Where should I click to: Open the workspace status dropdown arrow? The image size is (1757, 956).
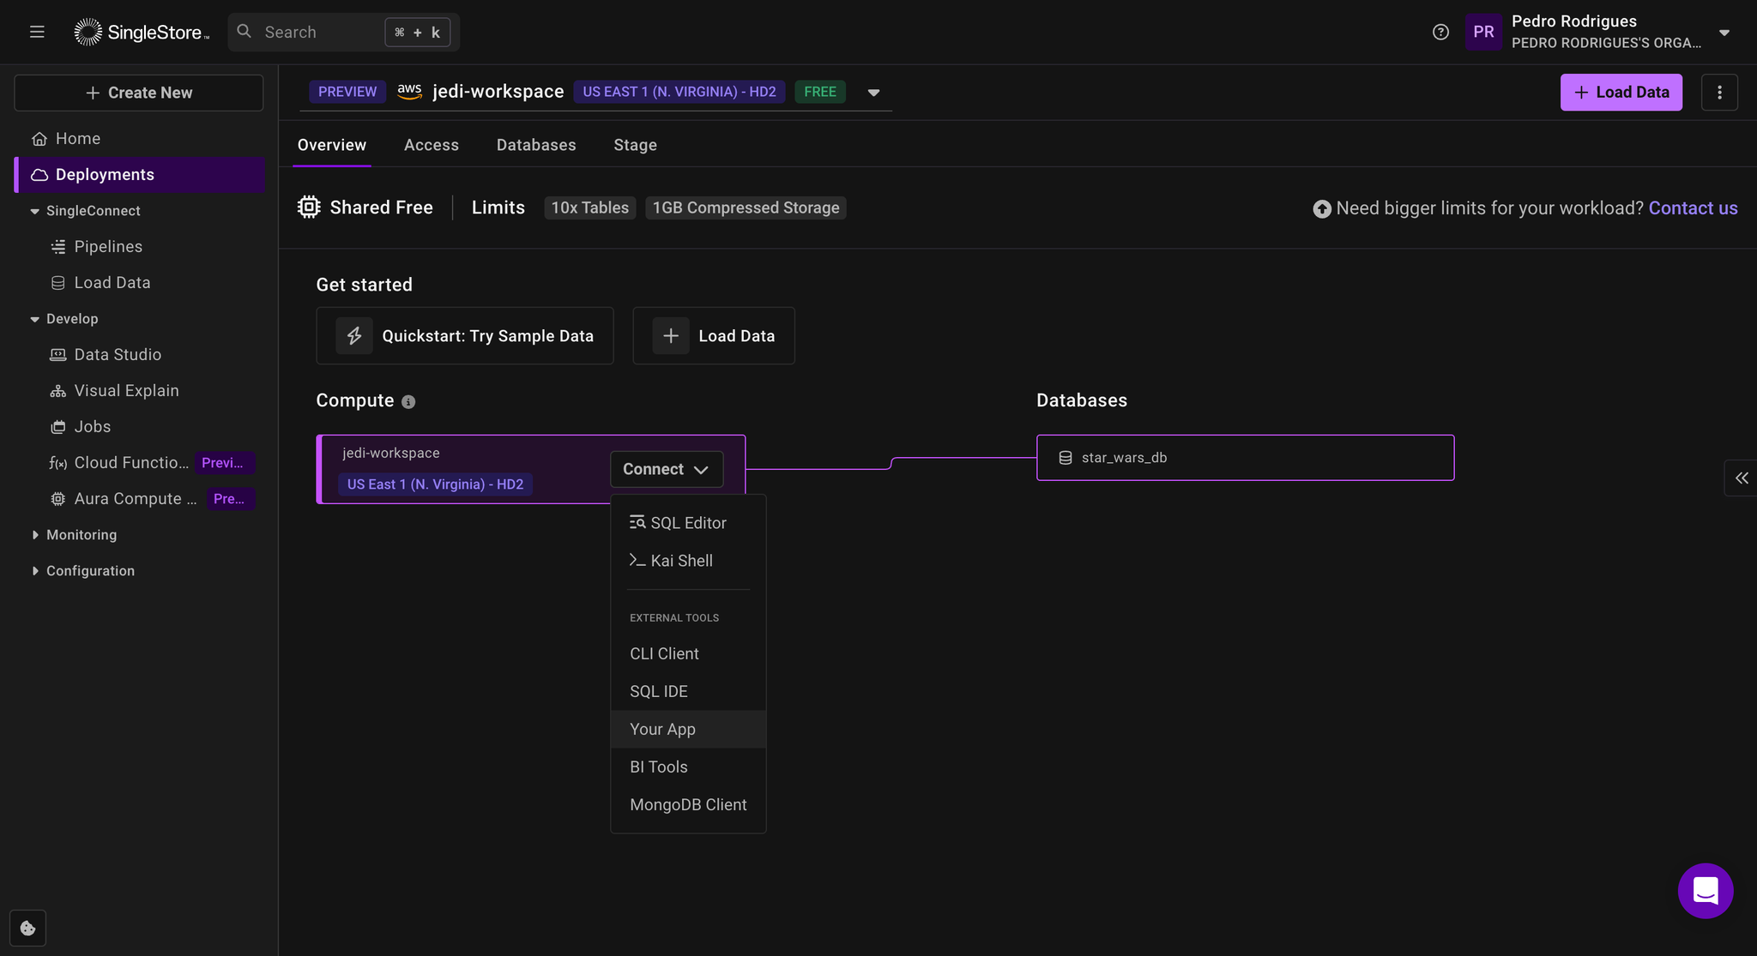pos(873,92)
